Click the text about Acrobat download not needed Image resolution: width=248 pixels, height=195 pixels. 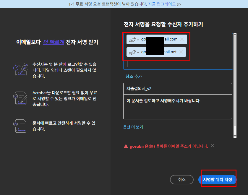pyautogui.click(x=64, y=98)
